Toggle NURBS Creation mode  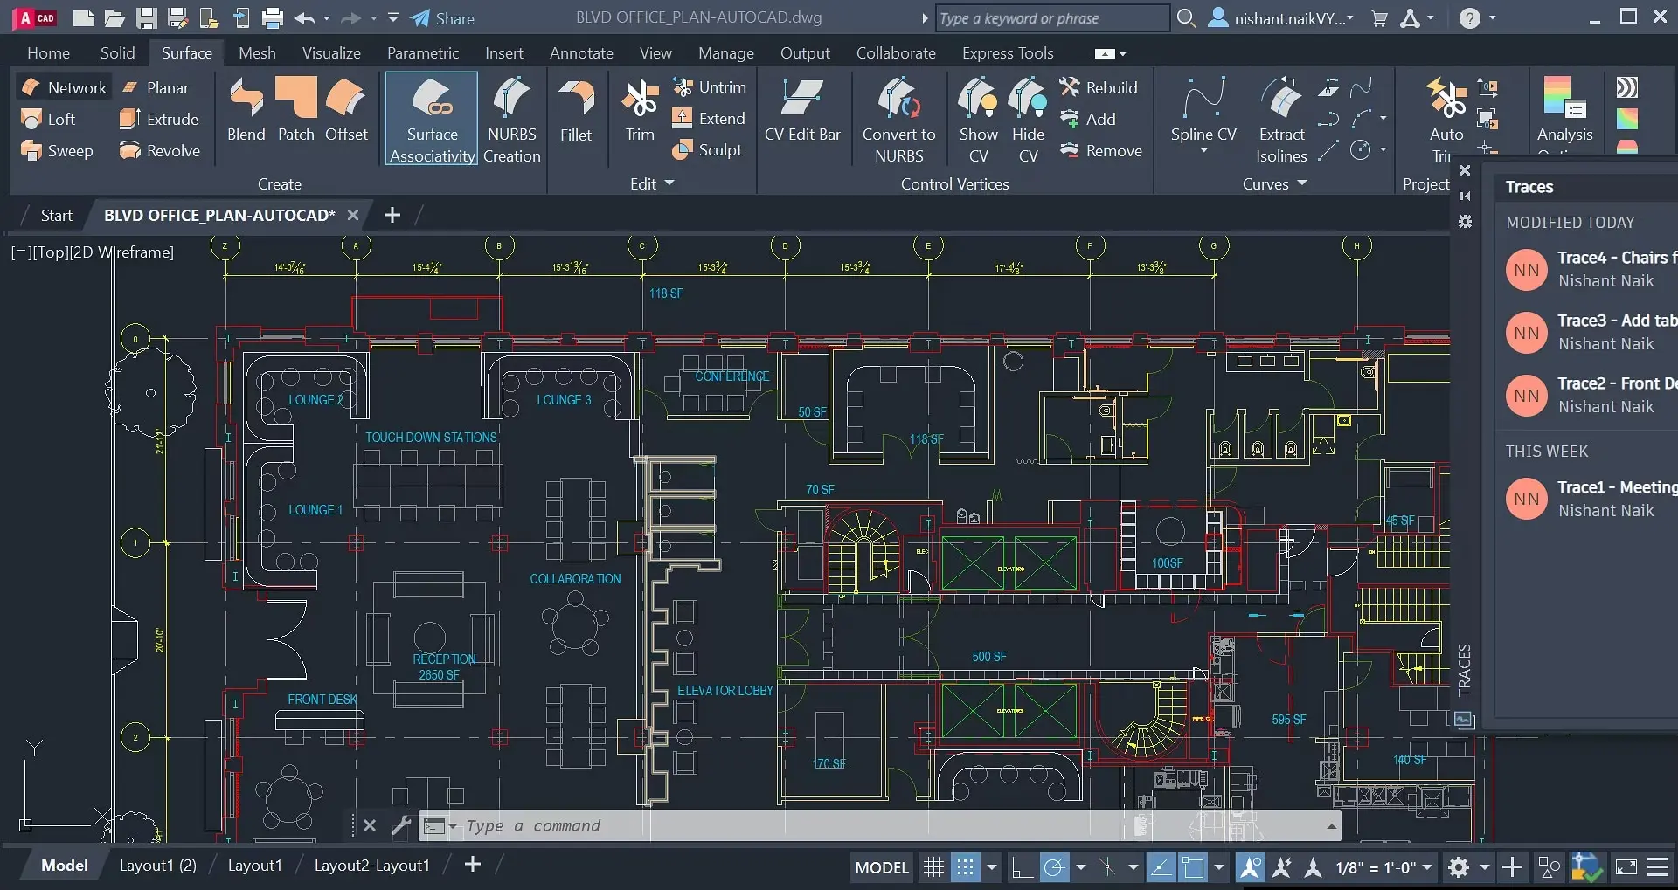(x=511, y=118)
